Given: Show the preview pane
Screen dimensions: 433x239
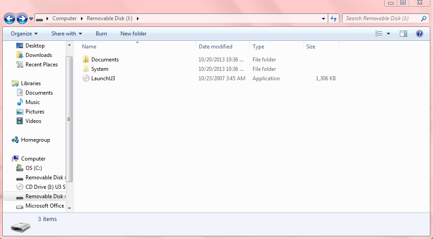Looking at the screenshot, I should point(403,34).
